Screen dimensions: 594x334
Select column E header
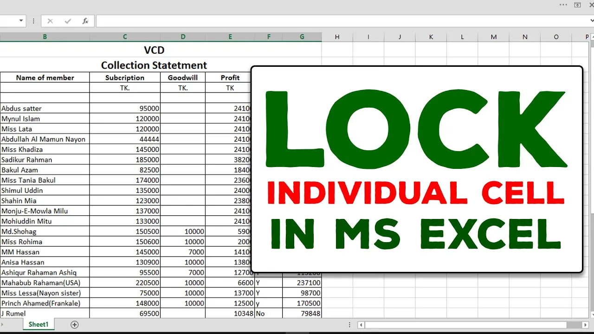(x=230, y=37)
